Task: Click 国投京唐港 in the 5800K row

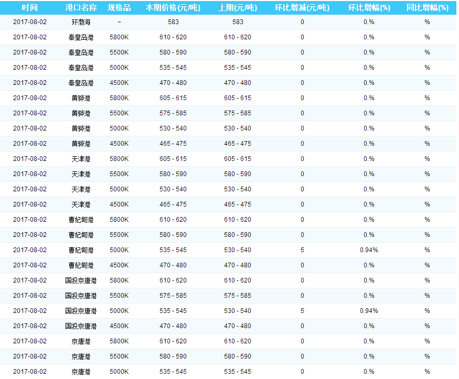Action: 81,280
